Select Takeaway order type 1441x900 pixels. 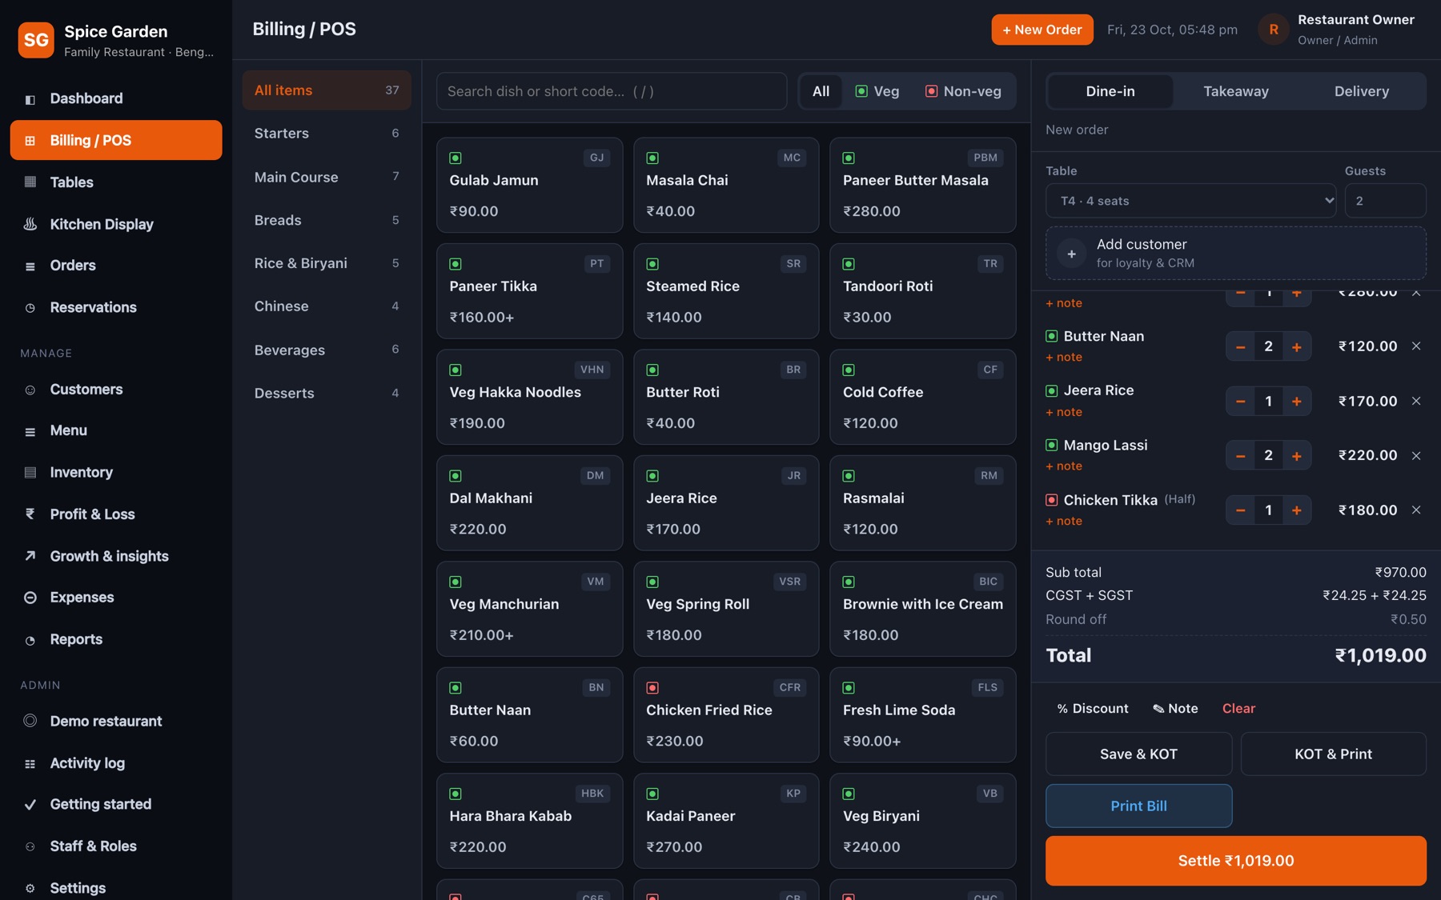1235,91
